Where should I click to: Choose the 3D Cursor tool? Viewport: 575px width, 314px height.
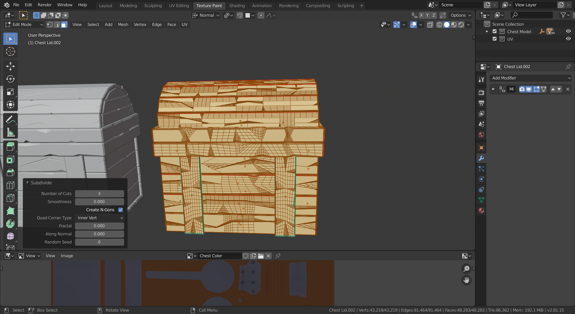pos(10,52)
